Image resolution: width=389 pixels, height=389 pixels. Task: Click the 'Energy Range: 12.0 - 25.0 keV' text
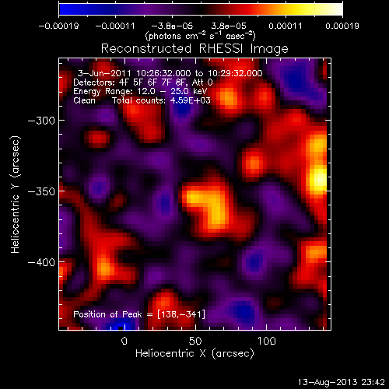[x=140, y=92]
